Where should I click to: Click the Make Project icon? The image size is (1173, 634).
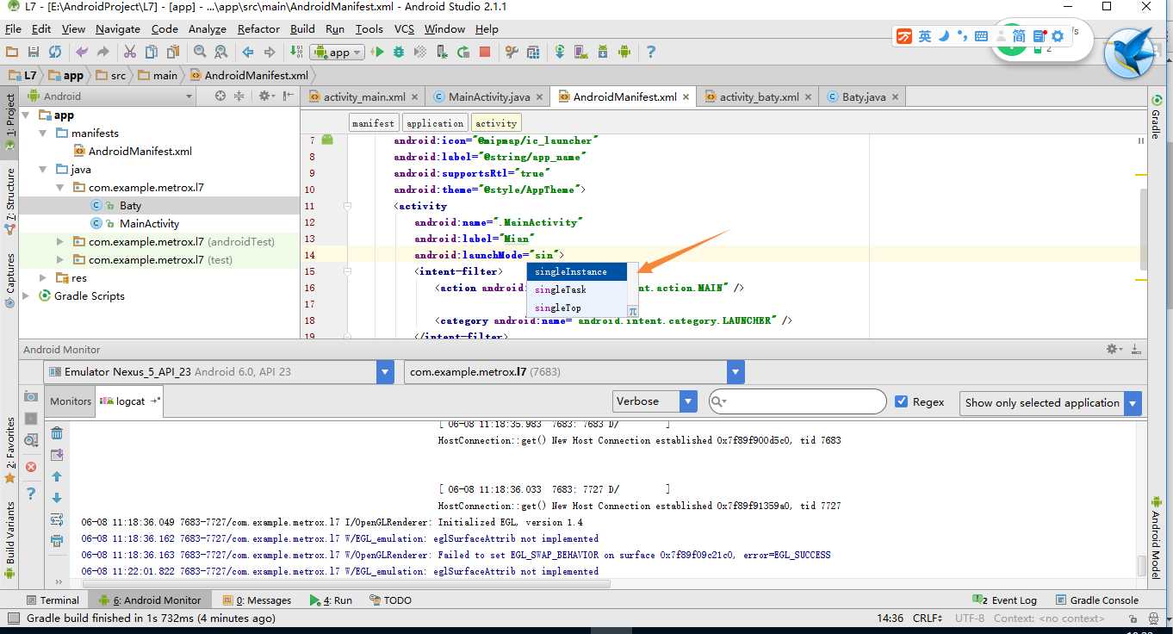tap(296, 52)
